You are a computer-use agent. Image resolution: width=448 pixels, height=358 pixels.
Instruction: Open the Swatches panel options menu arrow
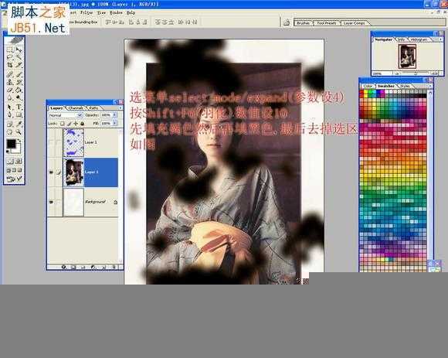click(430, 86)
